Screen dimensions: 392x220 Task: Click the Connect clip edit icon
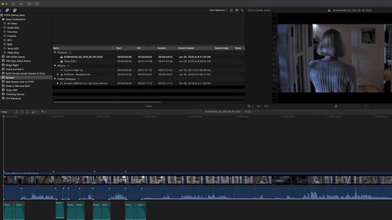click(x=17, y=112)
